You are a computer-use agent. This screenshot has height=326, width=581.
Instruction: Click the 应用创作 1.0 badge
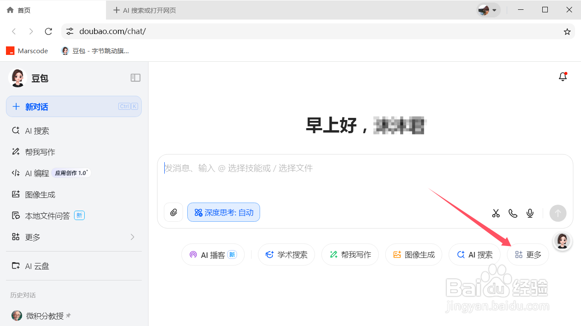(71, 173)
